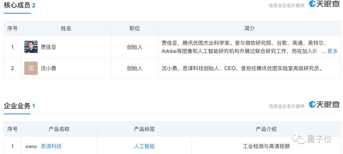Click the 人工智能 product tag
The height and width of the screenshot is (154, 343).
145,146
